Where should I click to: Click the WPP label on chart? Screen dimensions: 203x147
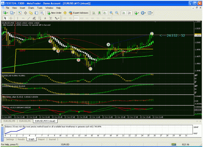pos(22,50)
